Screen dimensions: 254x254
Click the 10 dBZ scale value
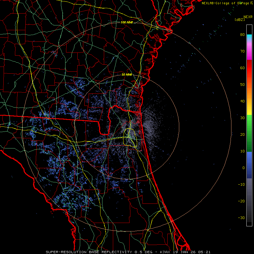[x=242, y=151]
